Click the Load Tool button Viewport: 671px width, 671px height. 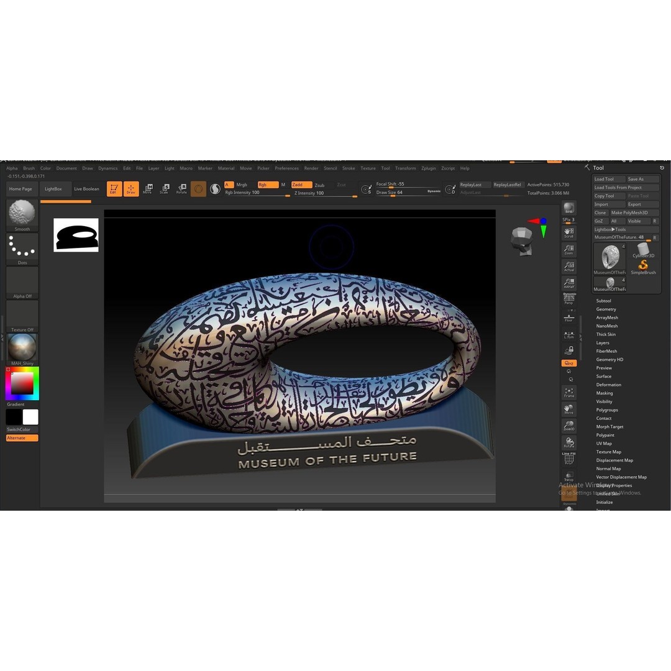pos(608,179)
